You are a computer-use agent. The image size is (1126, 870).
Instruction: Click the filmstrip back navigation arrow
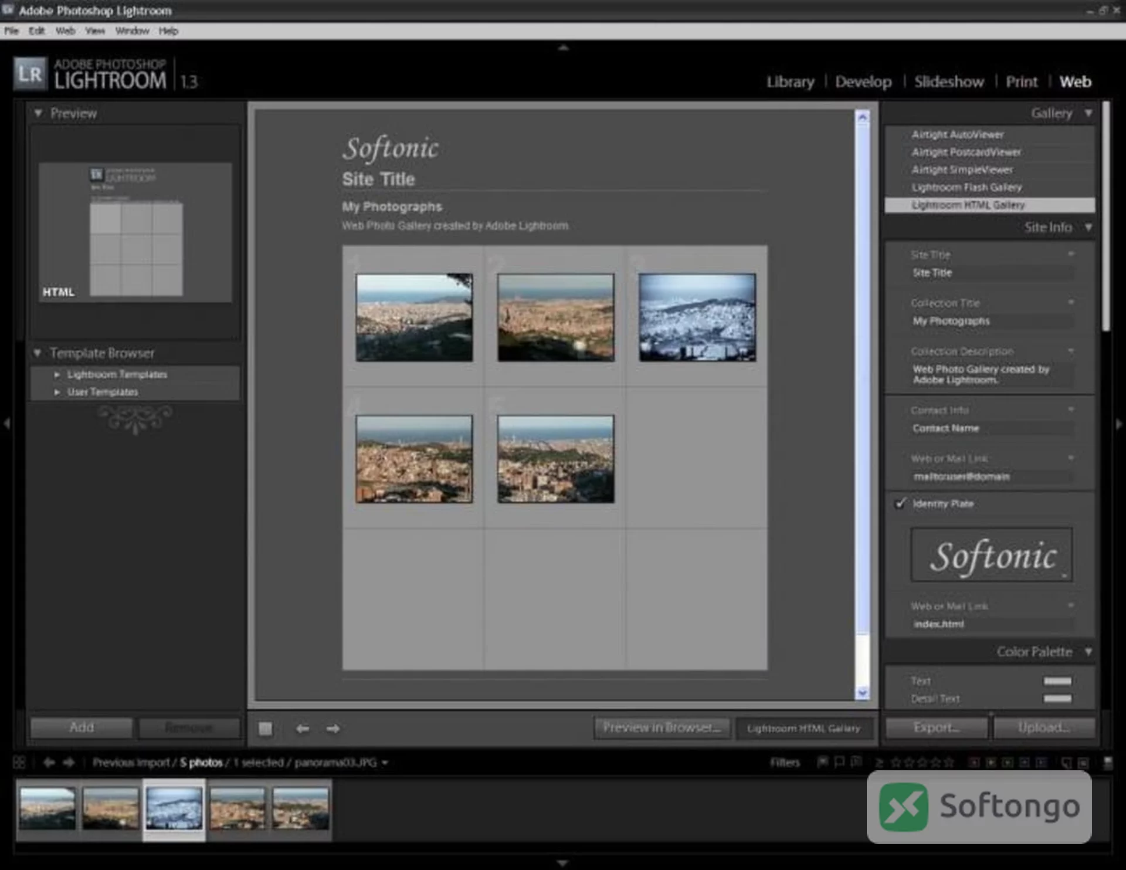click(x=49, y=762)
